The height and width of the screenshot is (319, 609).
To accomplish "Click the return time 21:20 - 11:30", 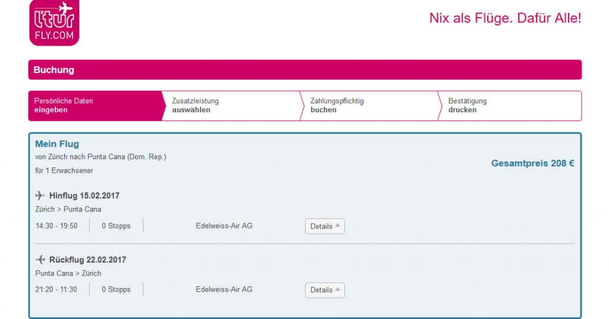I will pyautogui.click(x=56, y=289).
